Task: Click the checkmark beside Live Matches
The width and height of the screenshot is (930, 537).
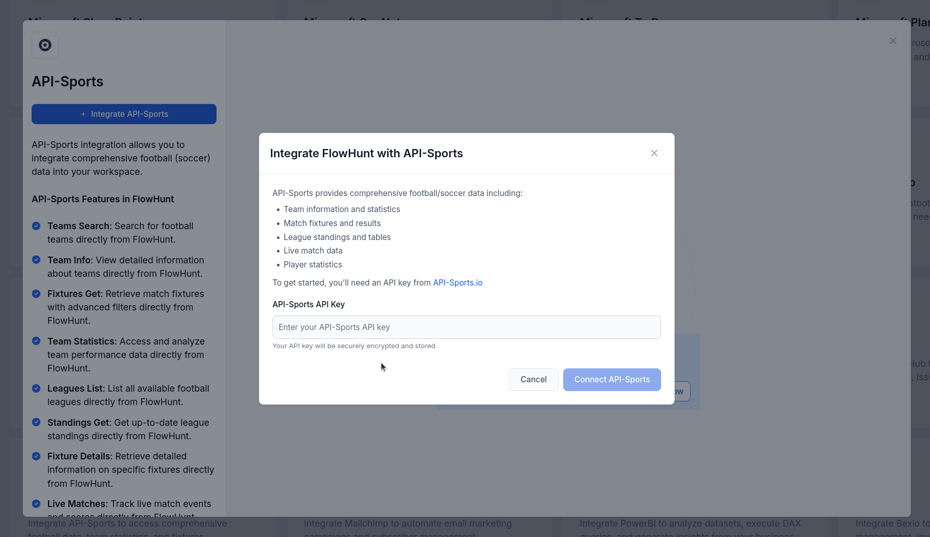Action: click(36, 503)
